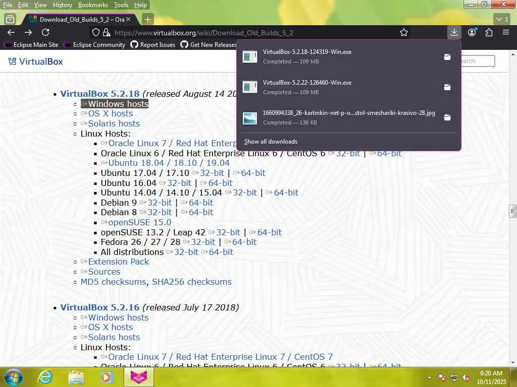Click the vertical scrollbar thumb
This screenshot has width=517, height=387.
click(512, 211)
